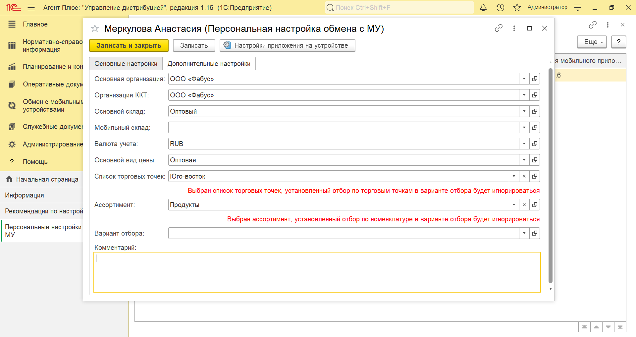This screenshot has height=337, width=636.
Task: Click the Мобильный склад input field
Action: pos(344,128)
